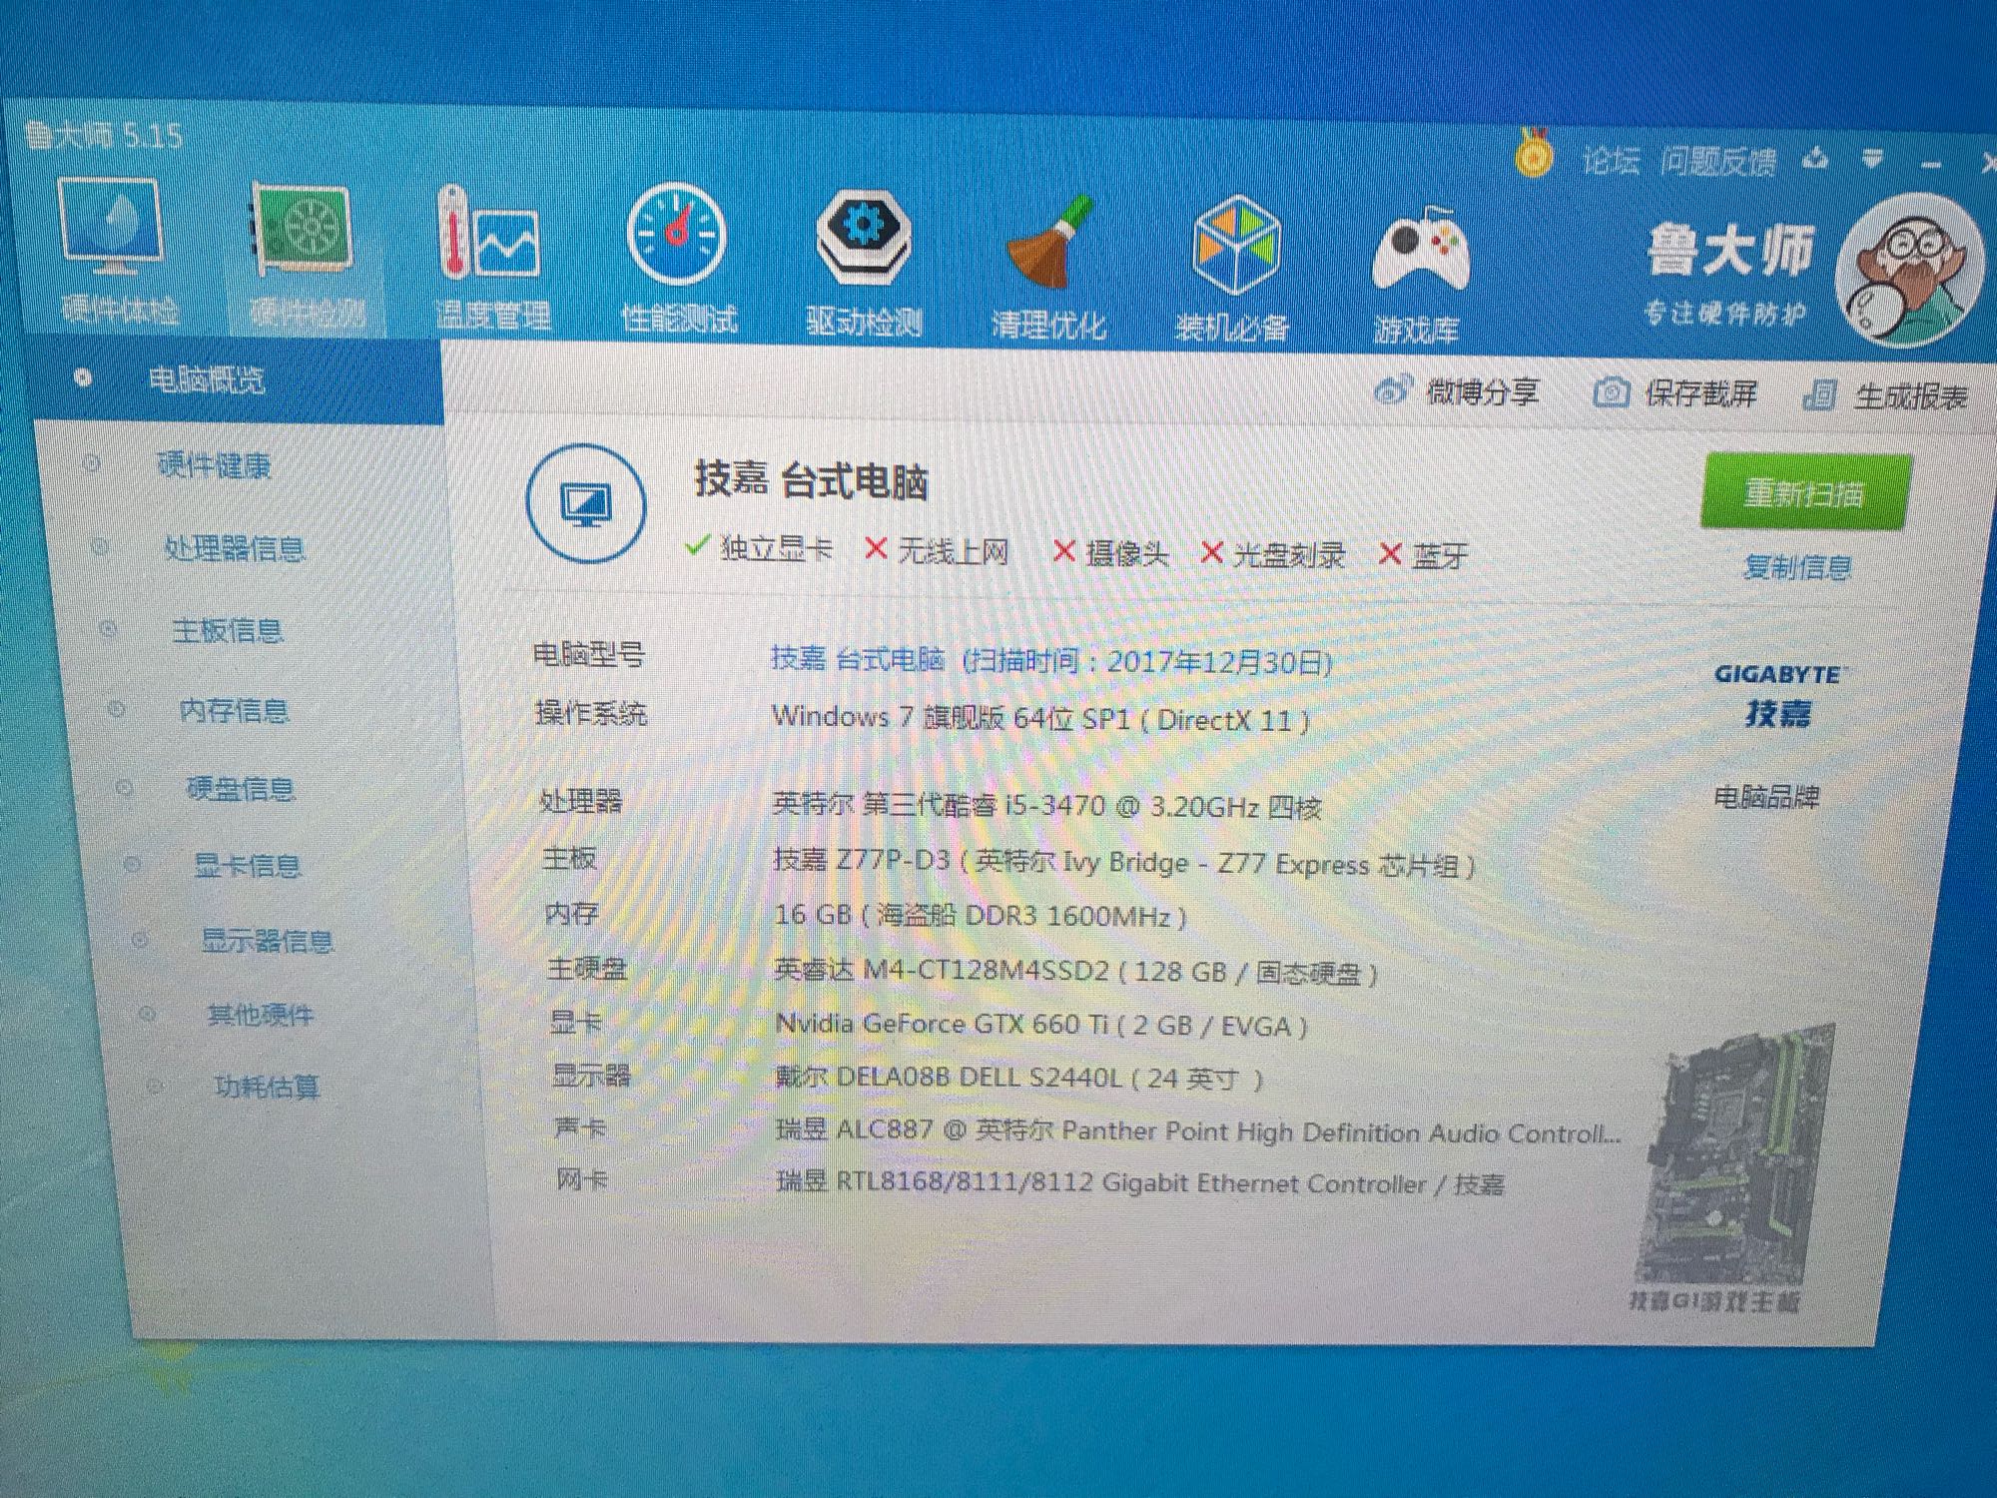
Task: Open 问题反馈 feedback link
Action: pos(1719,162)
